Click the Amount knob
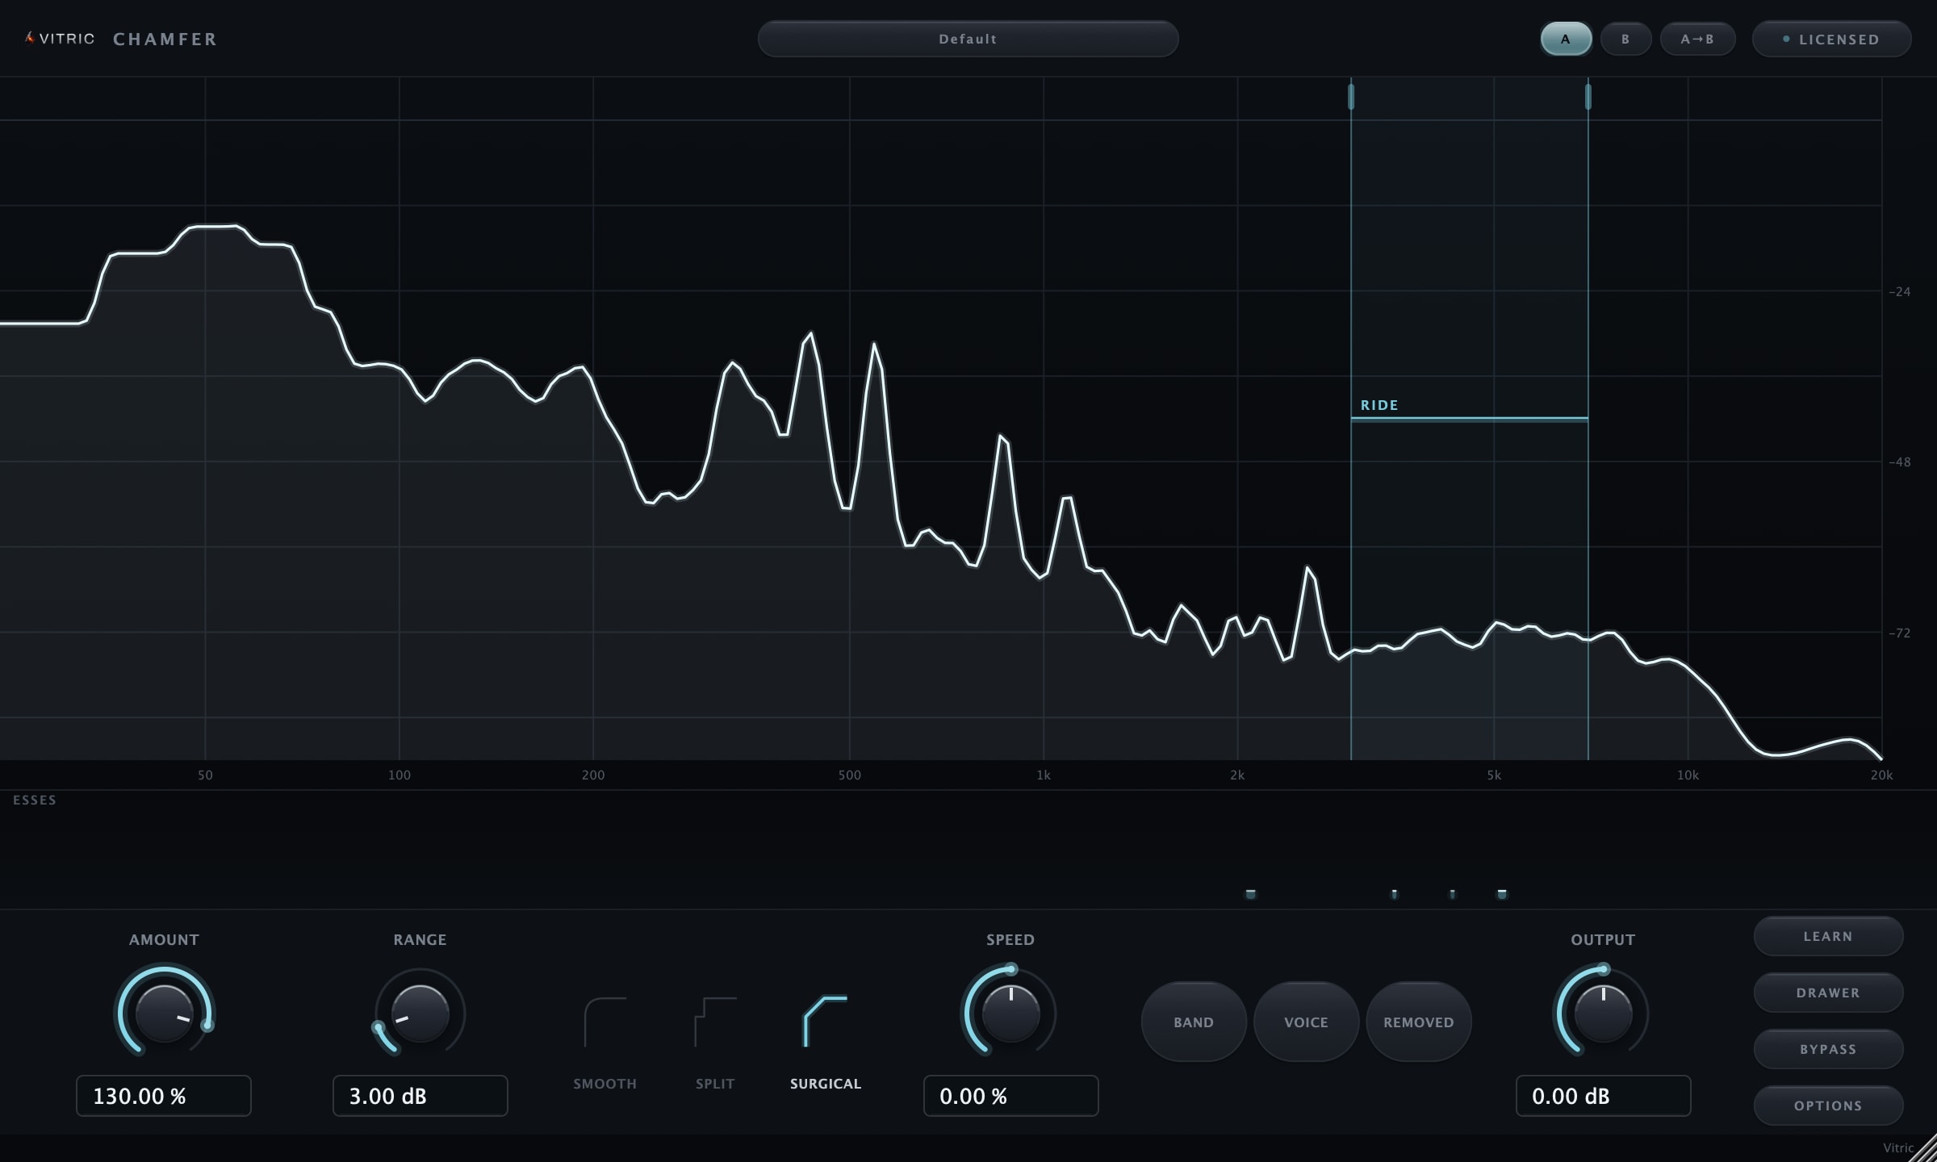Image resolution: width=1937 pixels, height=1162 pixels. tap(165, 1013)
